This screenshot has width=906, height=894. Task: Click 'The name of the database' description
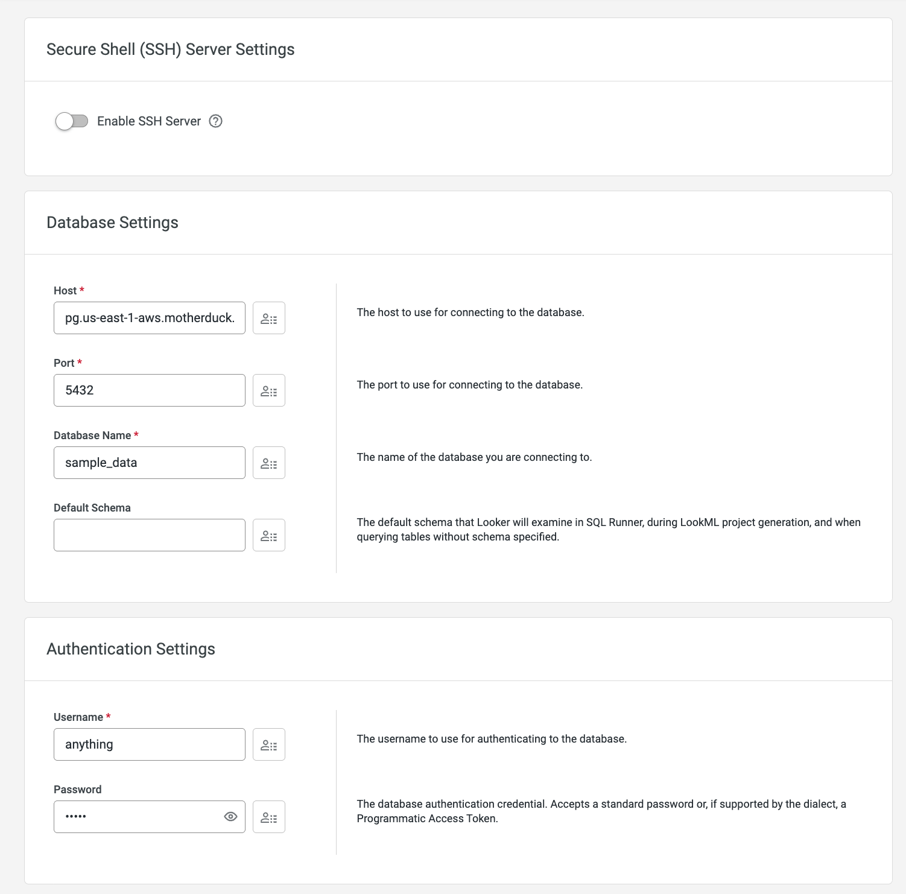[x=474, y=457]
